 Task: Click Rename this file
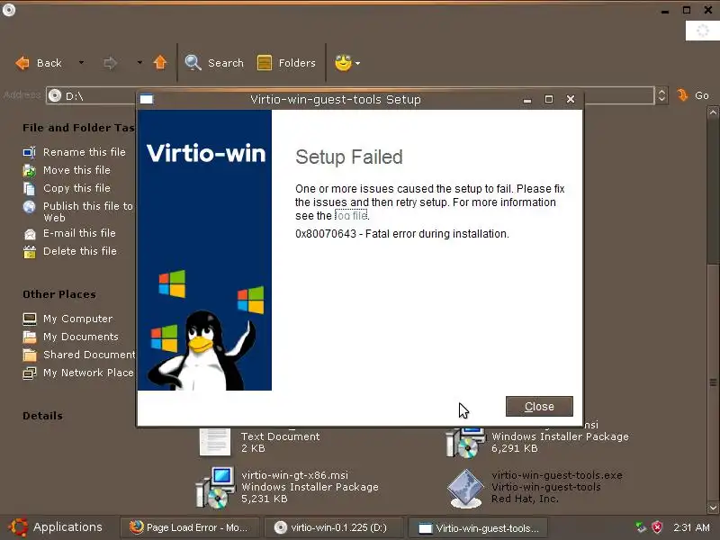[x=85, y=152]
